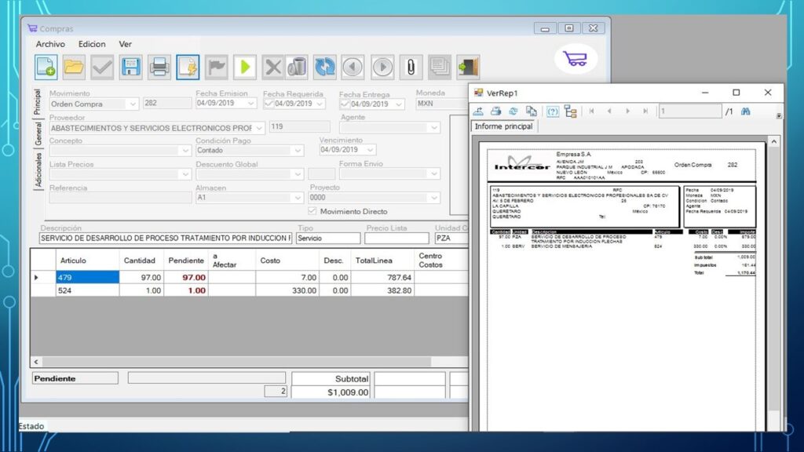Save using the floppy disk icon

(130, 67)
